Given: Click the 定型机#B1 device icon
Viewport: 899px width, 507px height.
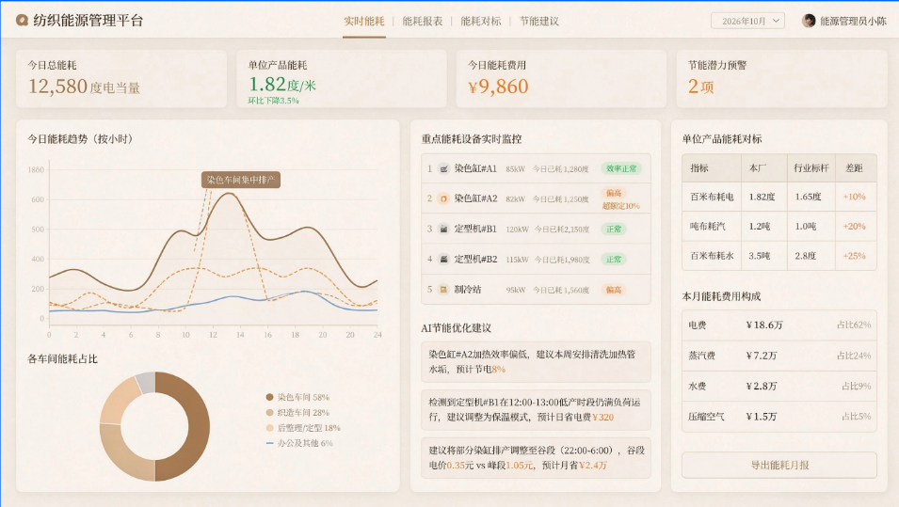Looking at the screenshot, I should click(443, 230).
